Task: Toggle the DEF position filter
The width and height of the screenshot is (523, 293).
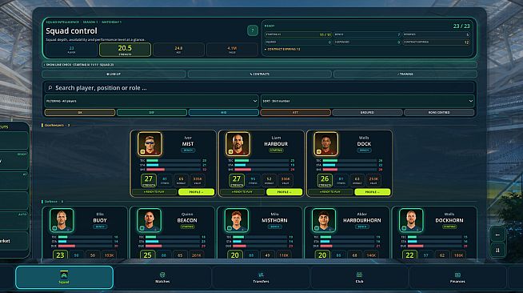Action: click(x=152, y=112)
